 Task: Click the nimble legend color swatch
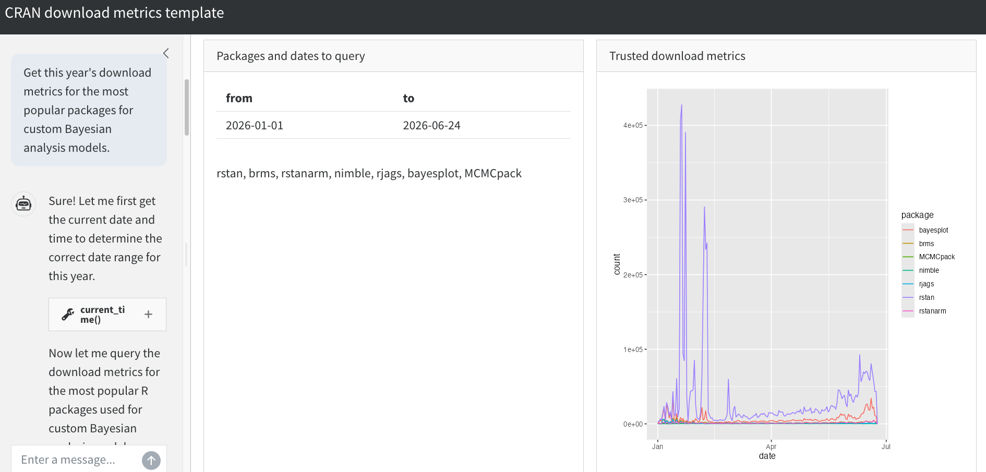(x=908, y=270)
